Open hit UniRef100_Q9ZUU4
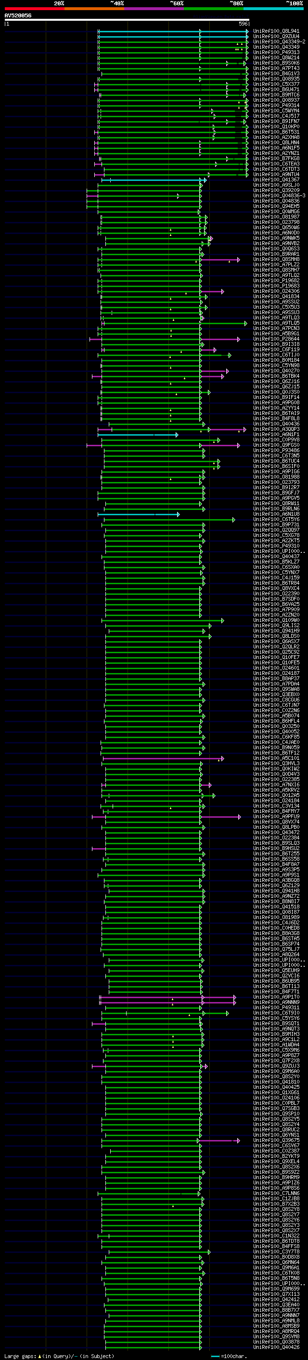Image resolution: width=308 pixels, height=1360 pixels. pos(276,37)
